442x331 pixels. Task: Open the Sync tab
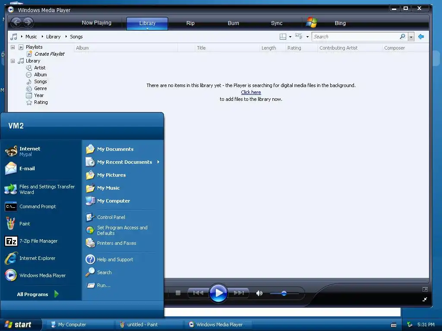click(277, 23)
